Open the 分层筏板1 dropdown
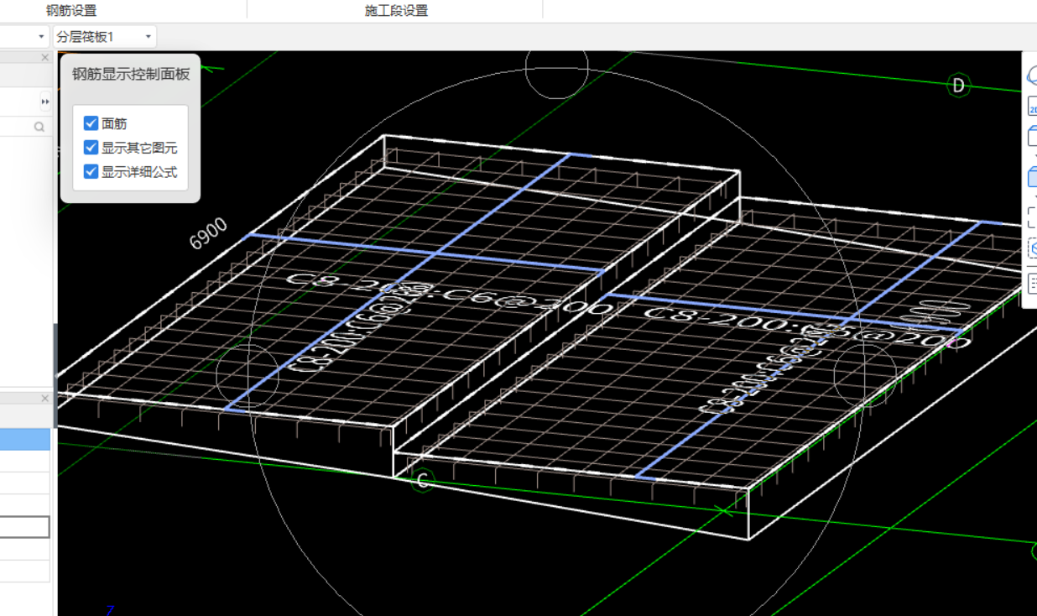Viewport: 1037px width, 616px height. click(x=104, y=37)
